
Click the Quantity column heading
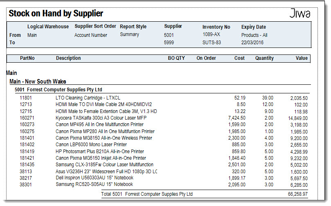pos(264,58)
